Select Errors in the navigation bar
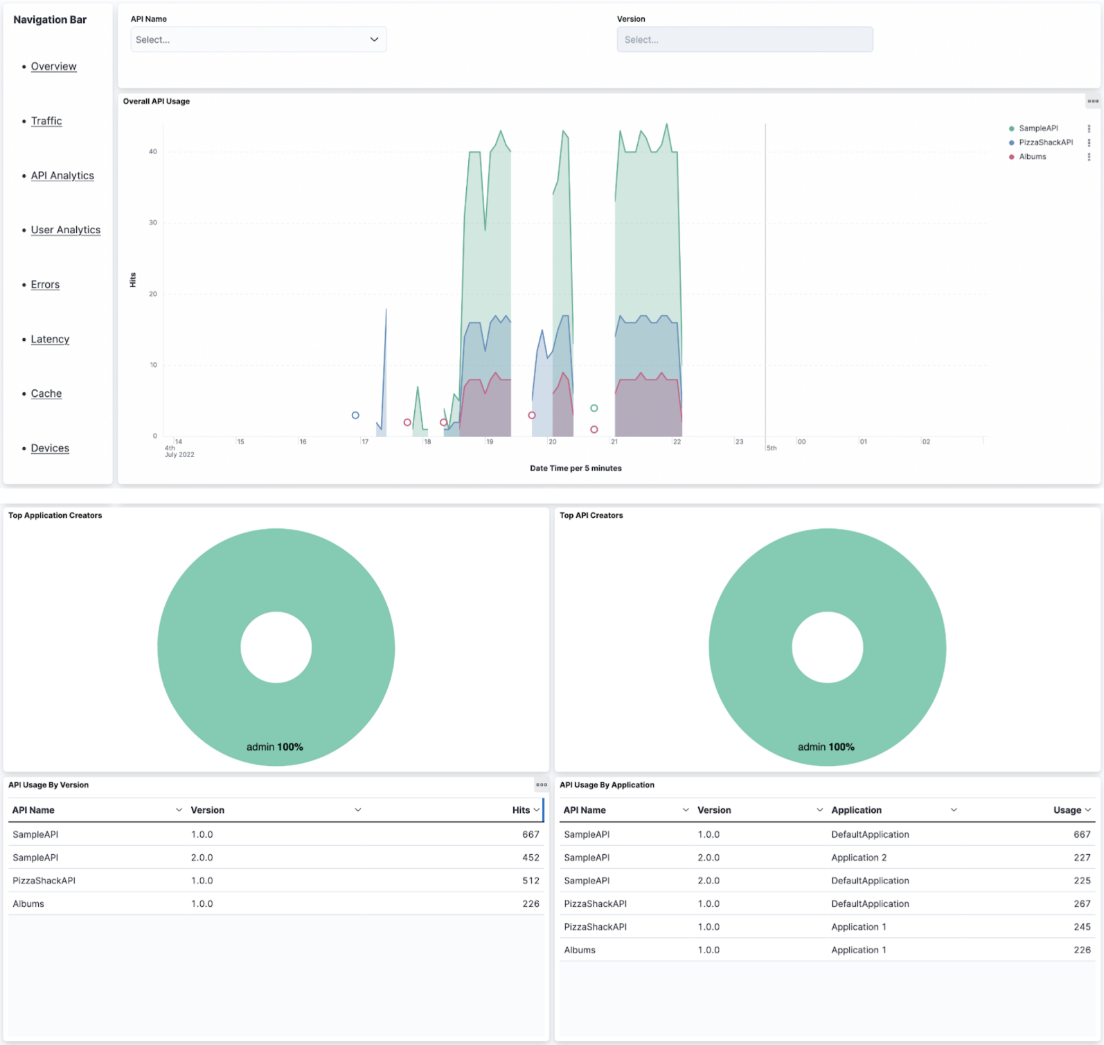This screenshot has height=1045, width=1104. 44,284
